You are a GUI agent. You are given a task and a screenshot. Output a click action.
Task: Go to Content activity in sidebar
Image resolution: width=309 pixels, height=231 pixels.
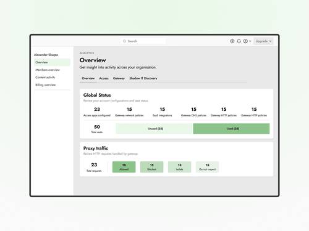tap(45, 77)
